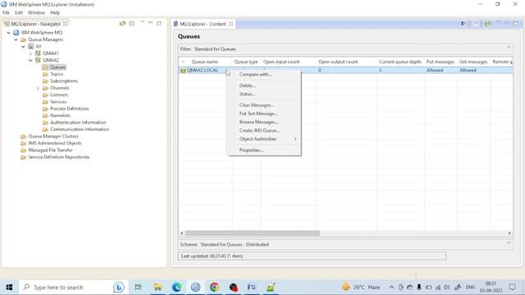Click the Bing icon in search box

click(x=118, y=287)
